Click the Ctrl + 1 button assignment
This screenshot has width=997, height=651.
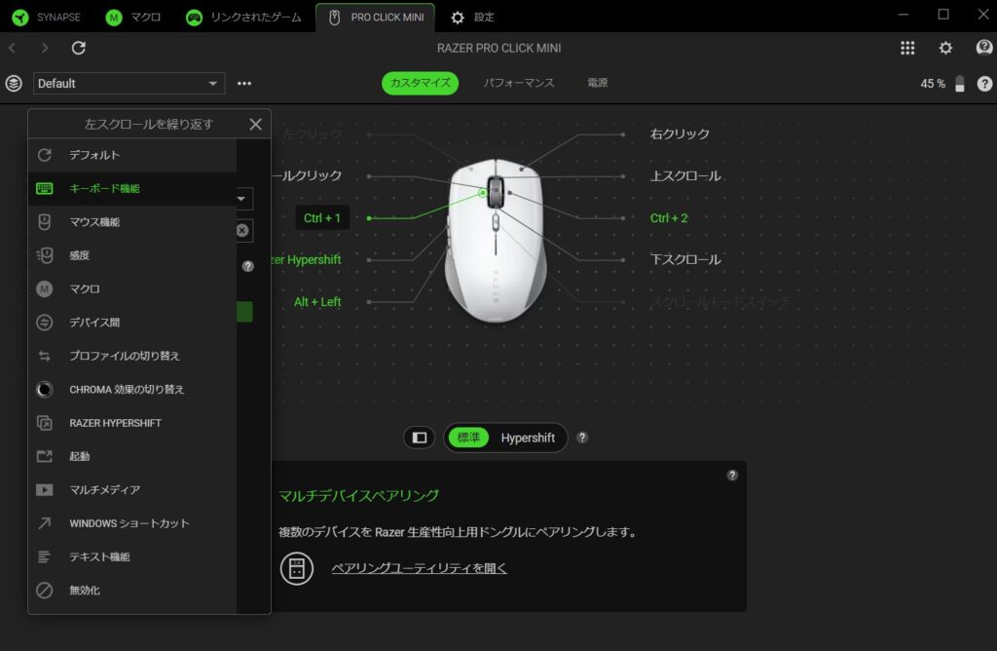click(321, 217)
